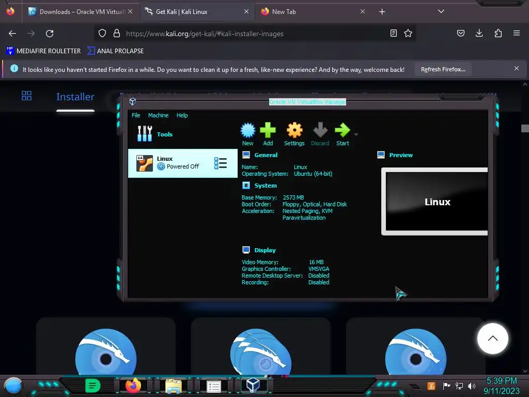This screenshot has width=529, height=397.
Task: Click the blue Start orb on taskbar
Action: pyautogui.click(x=13, y=387)
